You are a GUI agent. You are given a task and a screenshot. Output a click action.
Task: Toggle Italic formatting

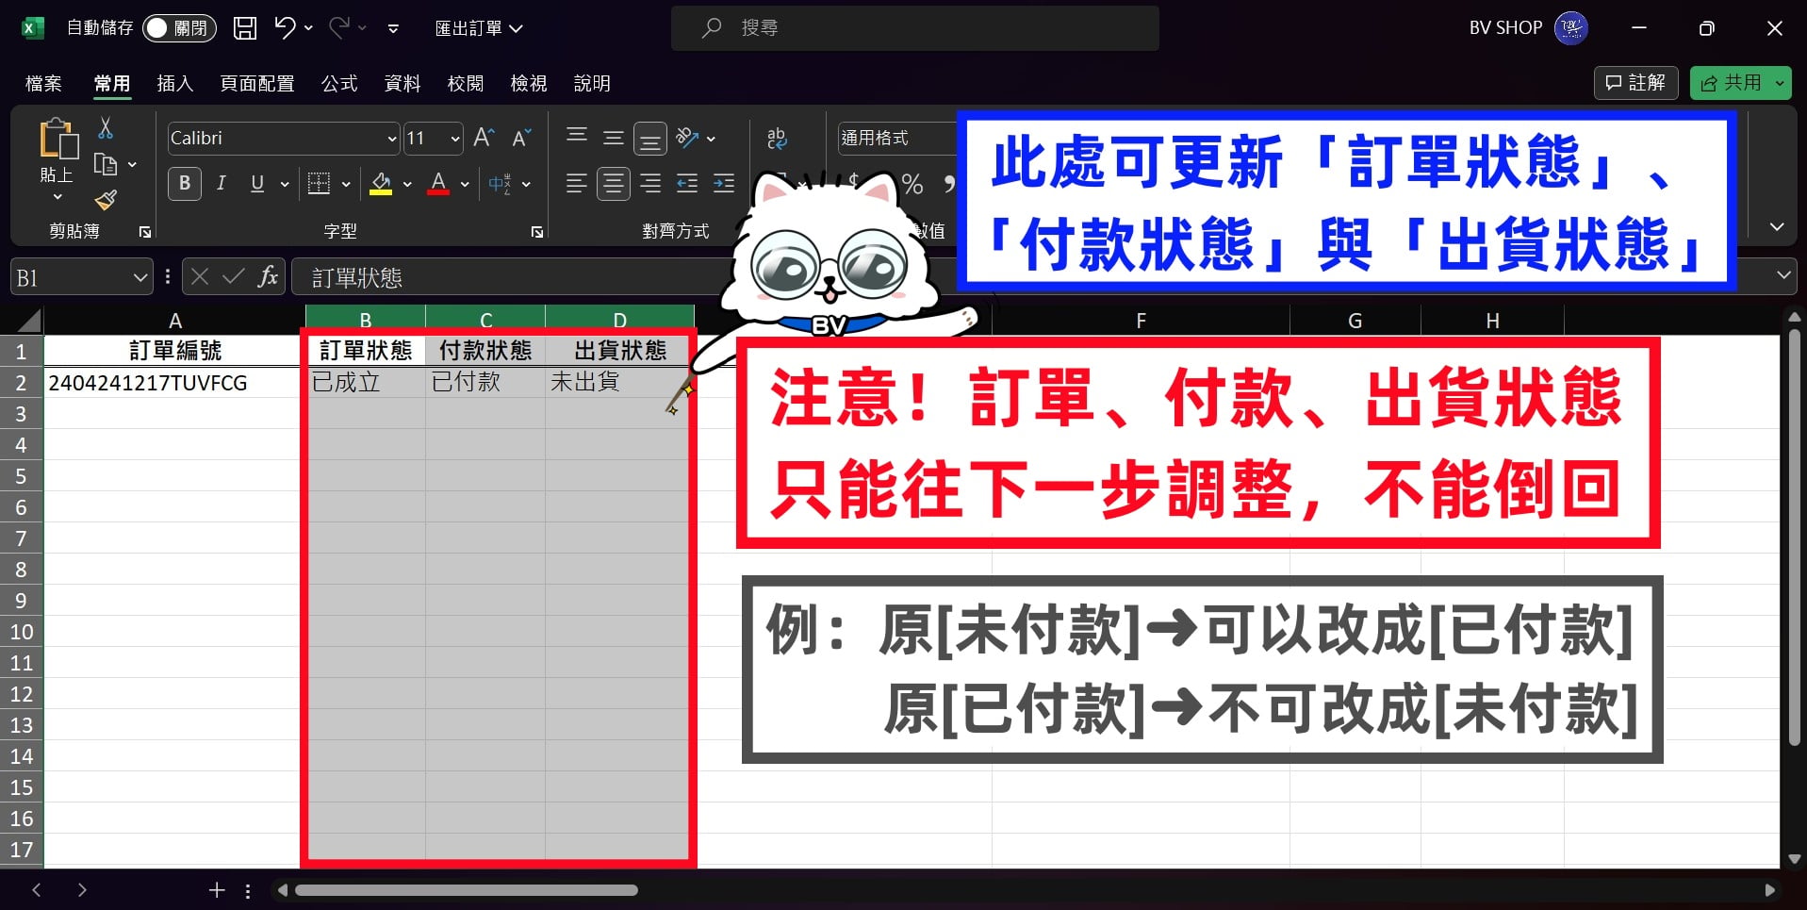point(221,183)
